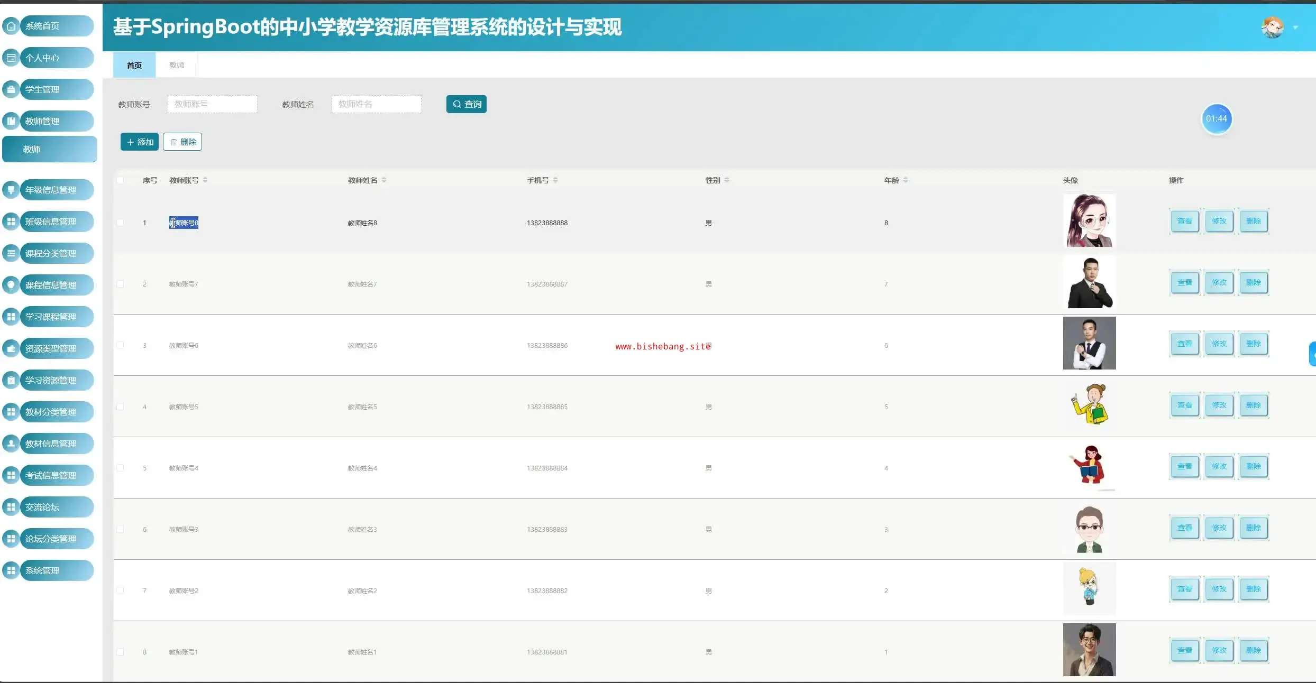The width and height of the screenshot is (1316, 683).
Task: Click the icon beside 年级信息管理
Action: pyautogui.click(x=11, y=190)
